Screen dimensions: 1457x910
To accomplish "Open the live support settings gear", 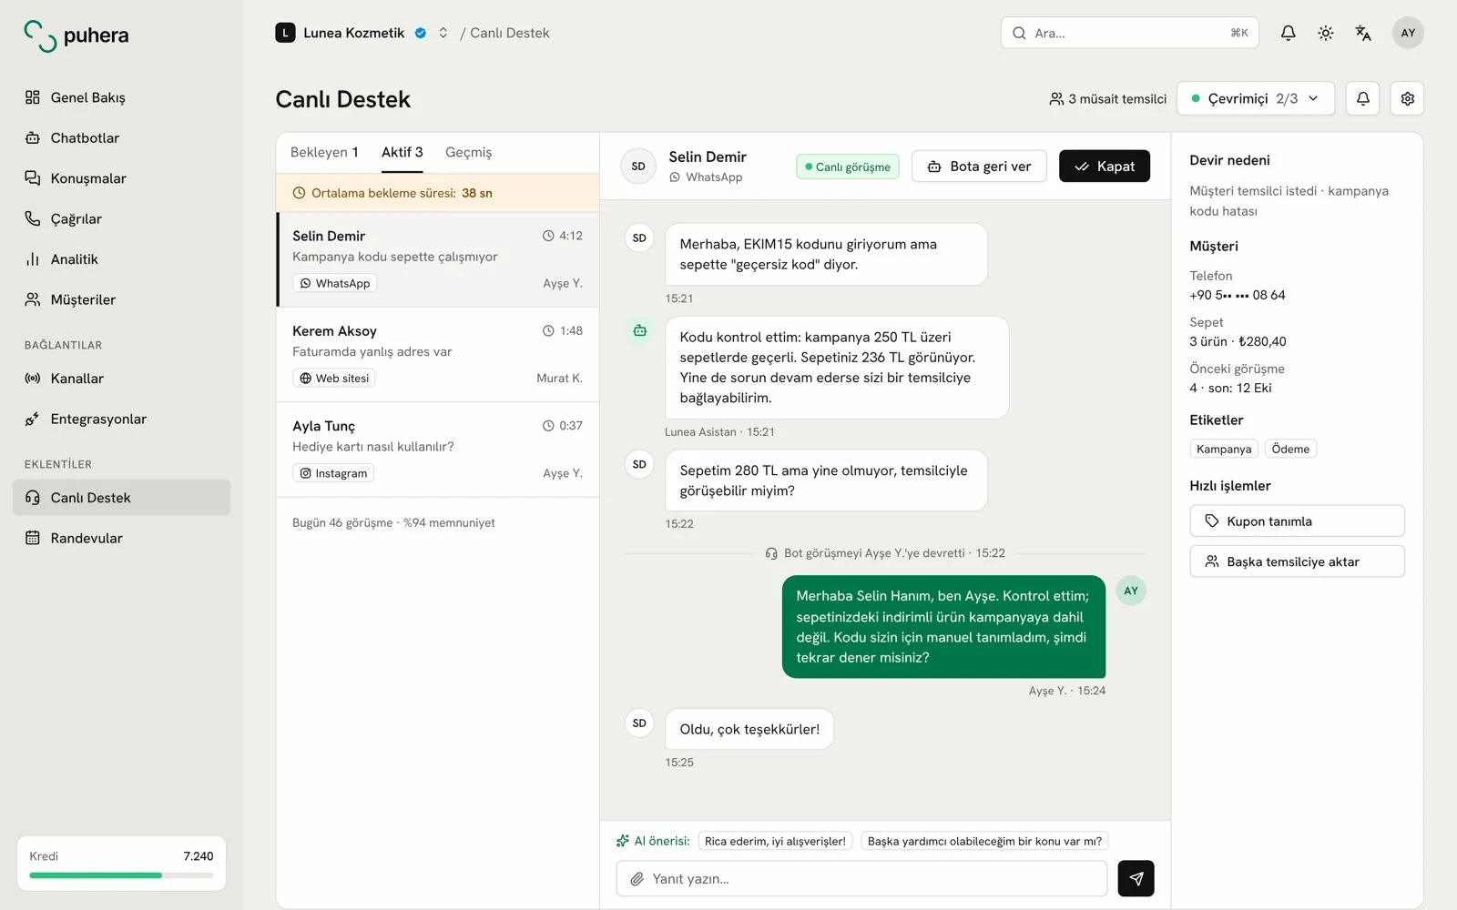I will pos(1407,98).
